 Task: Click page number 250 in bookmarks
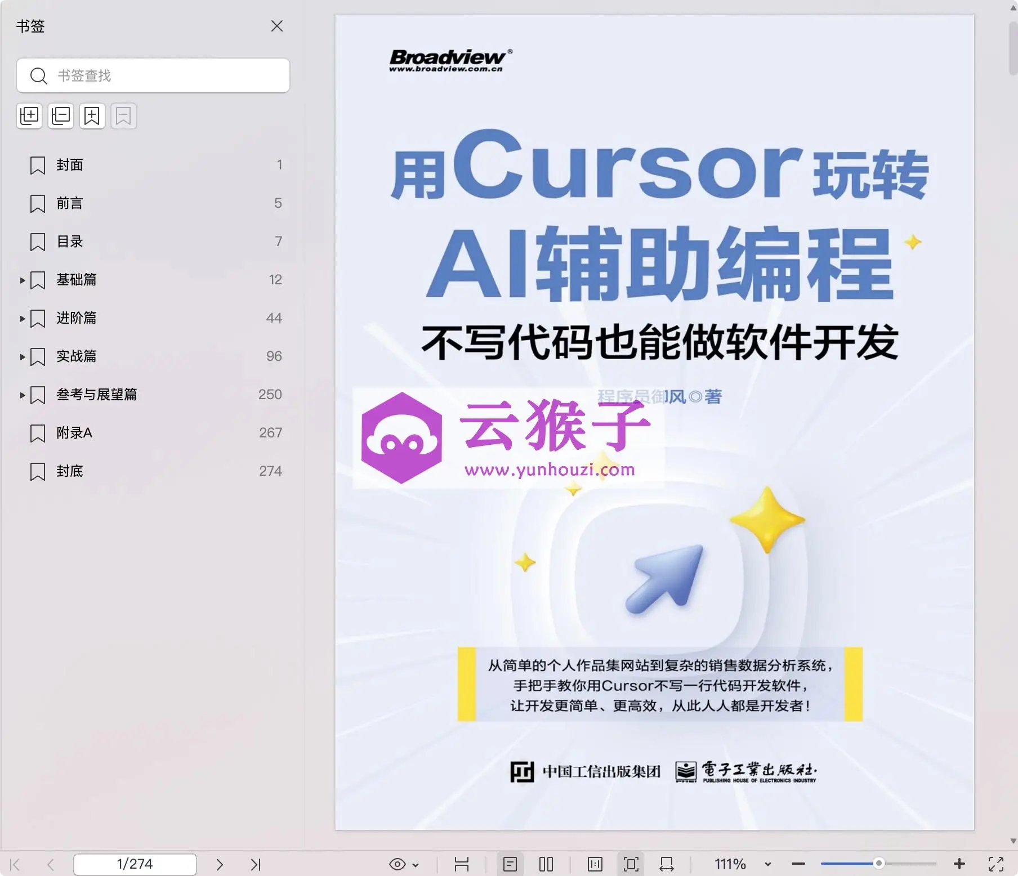coord(270,395)
